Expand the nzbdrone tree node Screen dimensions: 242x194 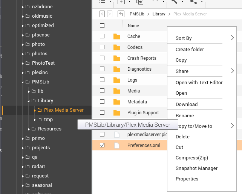point(23,7)
